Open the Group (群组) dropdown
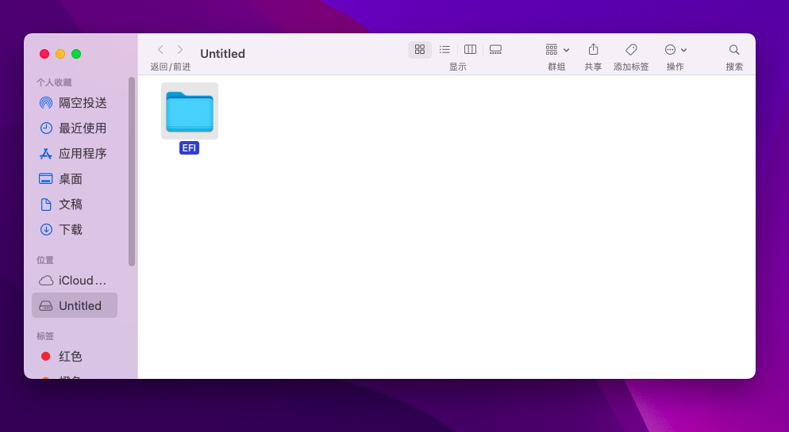The width and height of the screenshot is (789, 432). tap(557, 49)
